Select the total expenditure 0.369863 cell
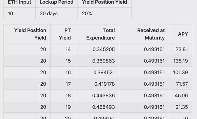This screenshot has width=197, height=119. point(103,61)
